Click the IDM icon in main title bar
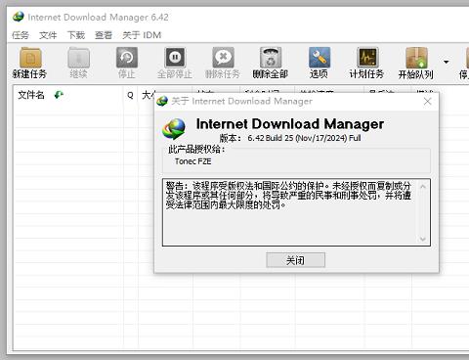This screenshot has width=469, height=360. (19, 17)
